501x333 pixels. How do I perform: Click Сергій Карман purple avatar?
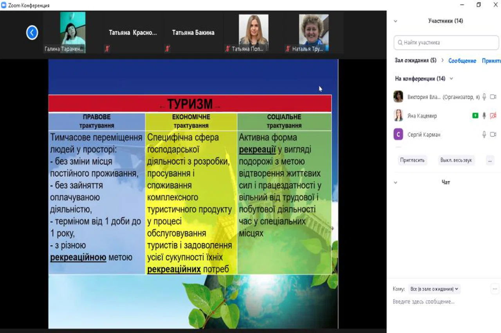click(398, 135)
